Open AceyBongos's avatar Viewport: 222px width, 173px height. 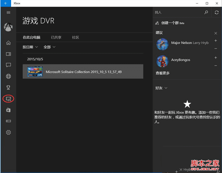[x=162, y=61]
